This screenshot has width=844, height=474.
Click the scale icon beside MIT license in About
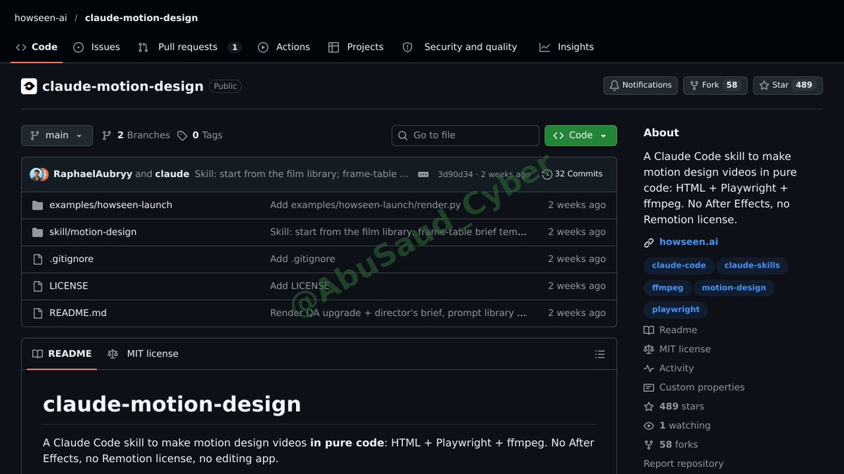tap(648, 349)
